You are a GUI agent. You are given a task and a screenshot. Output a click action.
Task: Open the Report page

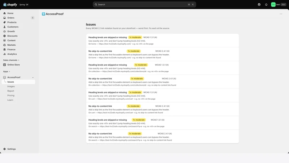pos(11,91)
